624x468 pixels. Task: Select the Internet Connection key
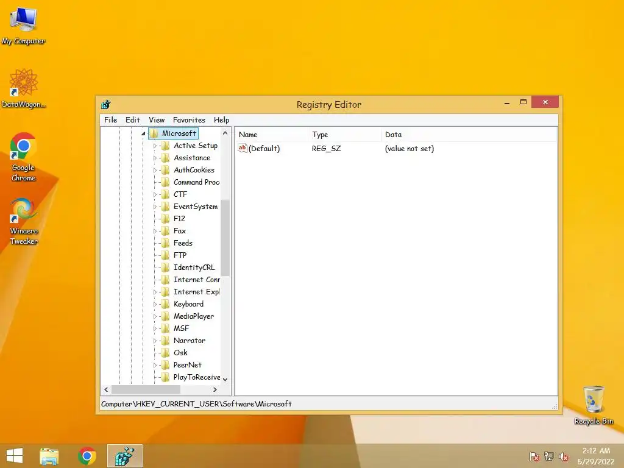pyautogui.click(x=196, y=280)
